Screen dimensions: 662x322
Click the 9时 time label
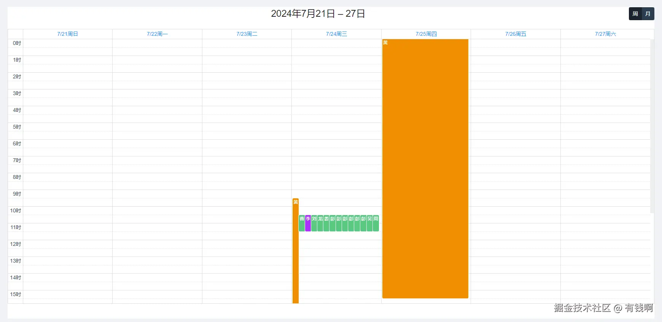(17, 194)
